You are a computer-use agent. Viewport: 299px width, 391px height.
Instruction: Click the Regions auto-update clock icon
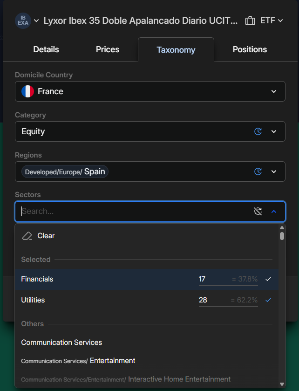pyautogui.click(x=258, y=172)
